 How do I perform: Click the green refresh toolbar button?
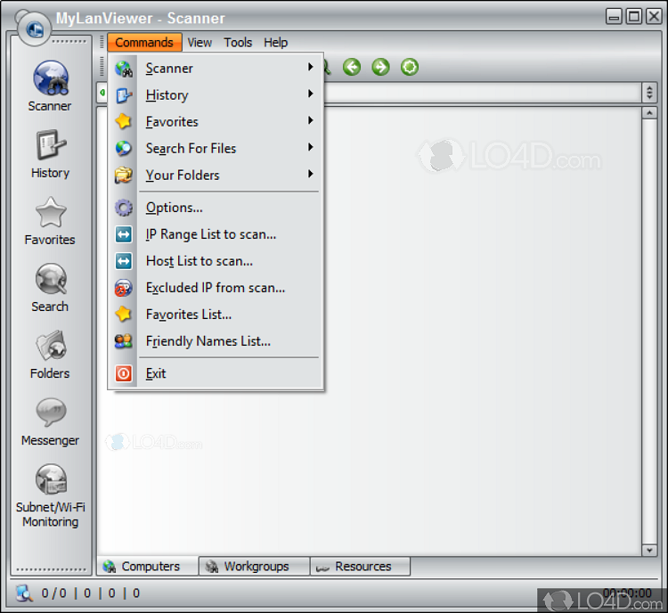[410, 67]
